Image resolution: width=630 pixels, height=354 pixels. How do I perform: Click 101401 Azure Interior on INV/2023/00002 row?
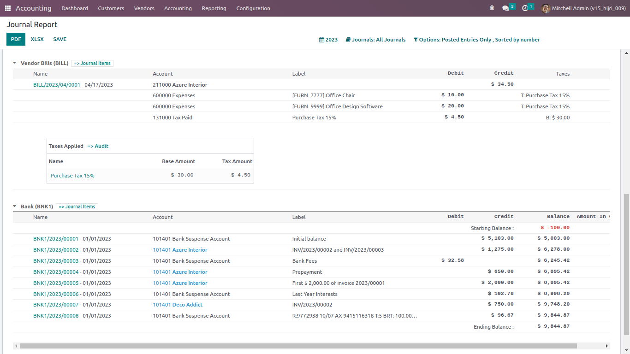(180, 250)
